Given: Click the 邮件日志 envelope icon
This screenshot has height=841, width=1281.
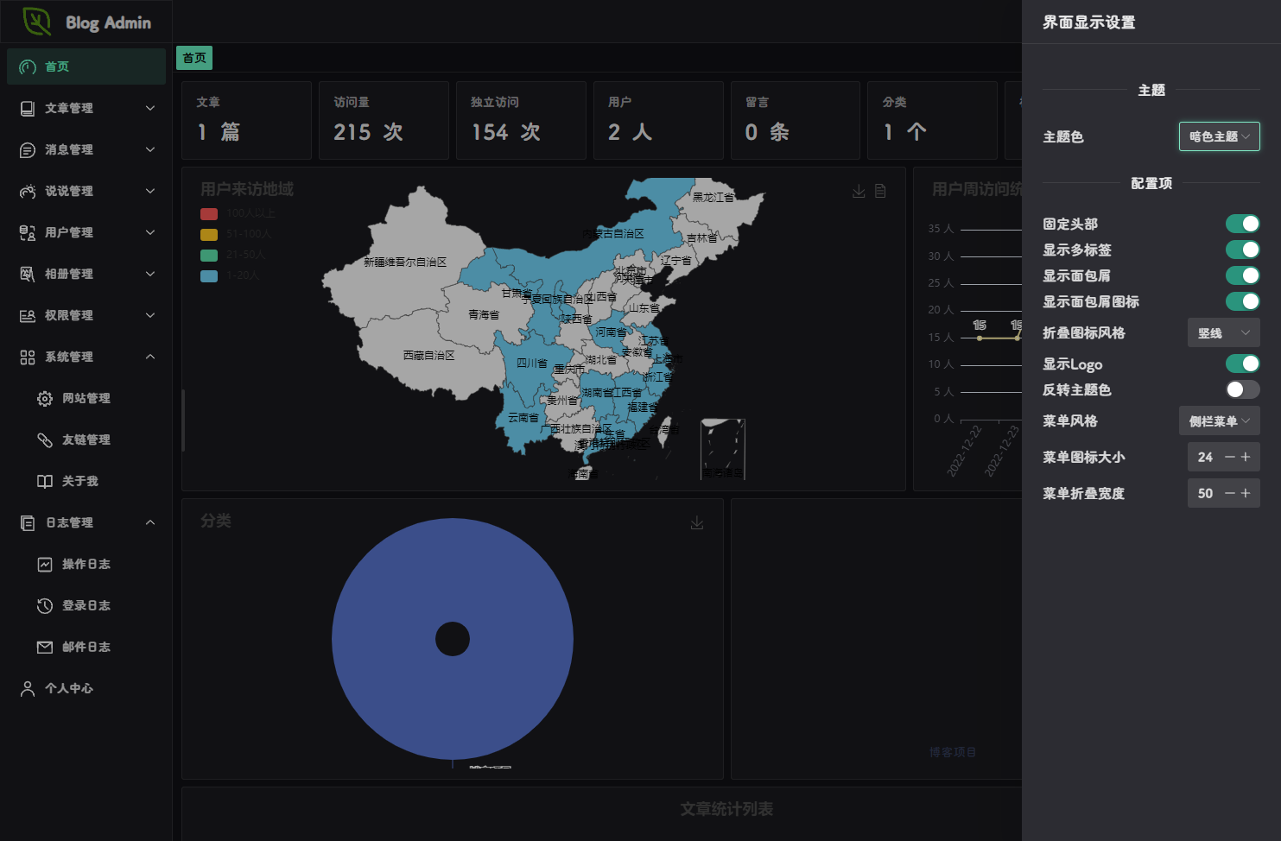Looking at the screenshot, I should tap(45, 647).
